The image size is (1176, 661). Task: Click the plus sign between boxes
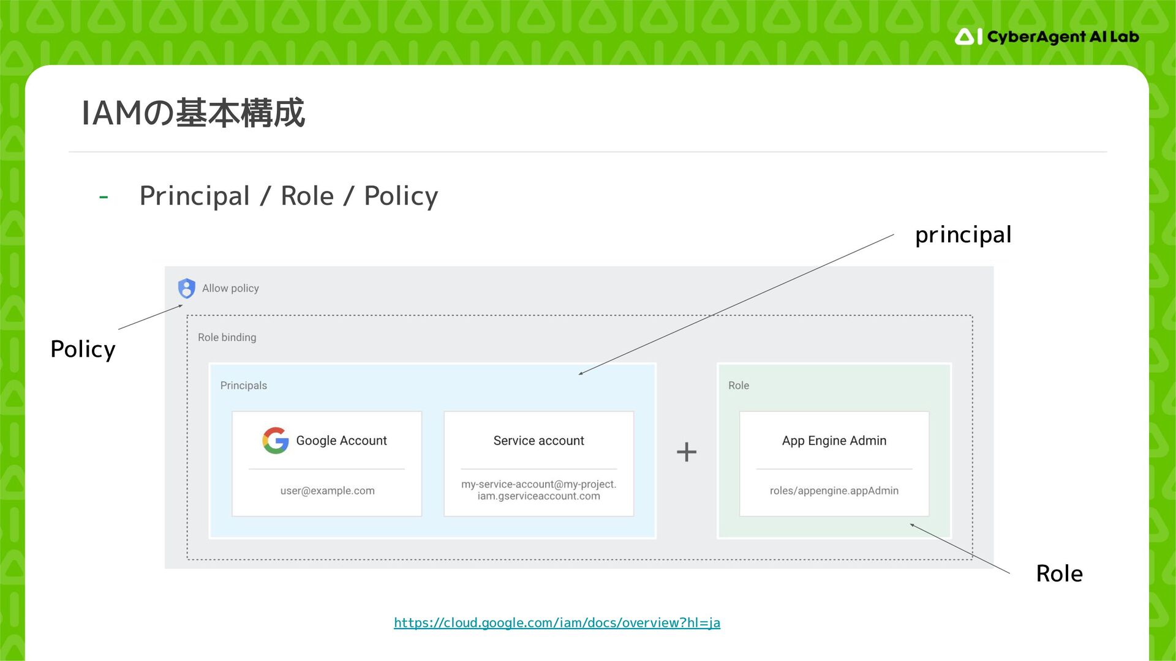687,452
